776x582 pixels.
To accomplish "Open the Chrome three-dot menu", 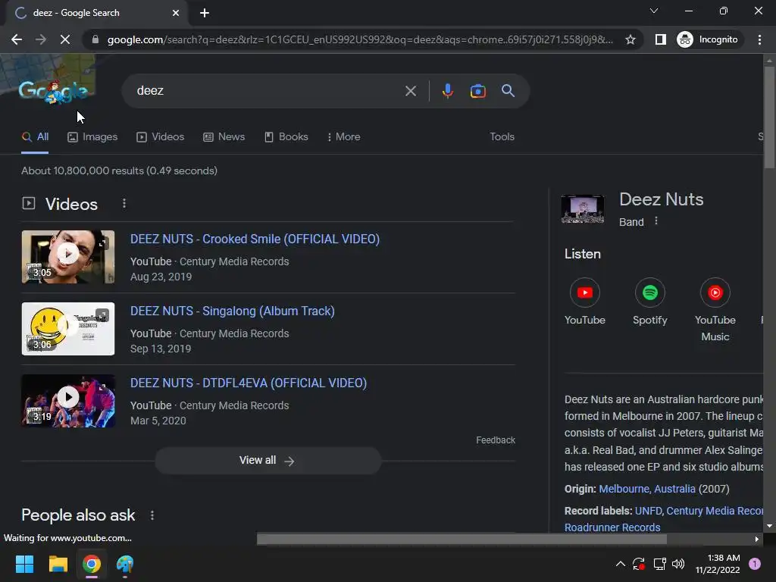I will pos(759,39).
